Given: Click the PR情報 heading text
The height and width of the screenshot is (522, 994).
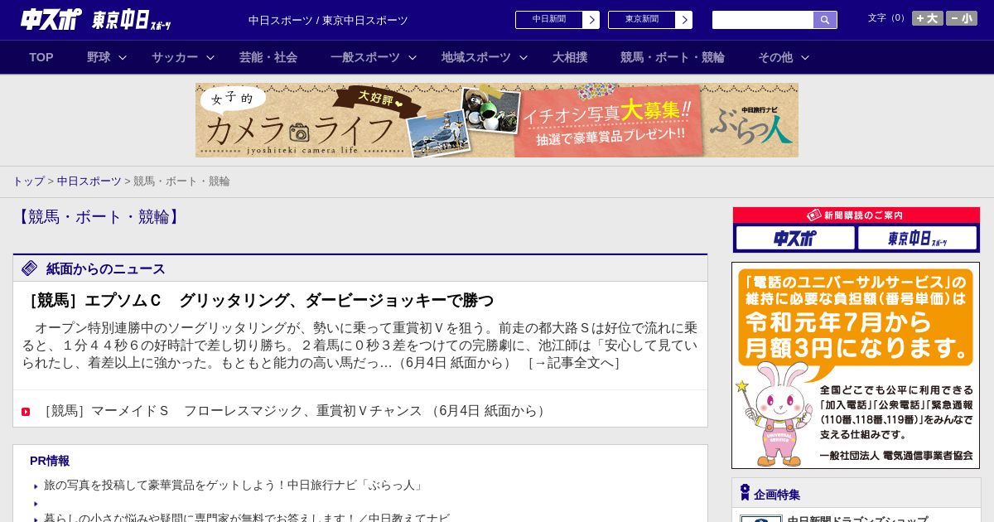Looking at the screenshot, I should tap(50, 461).
